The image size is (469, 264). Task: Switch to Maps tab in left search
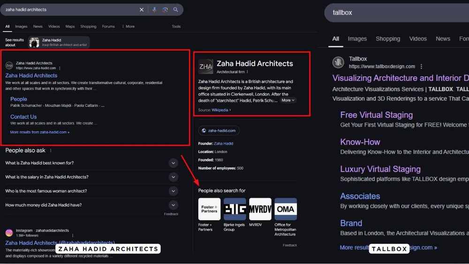(70, 27)
